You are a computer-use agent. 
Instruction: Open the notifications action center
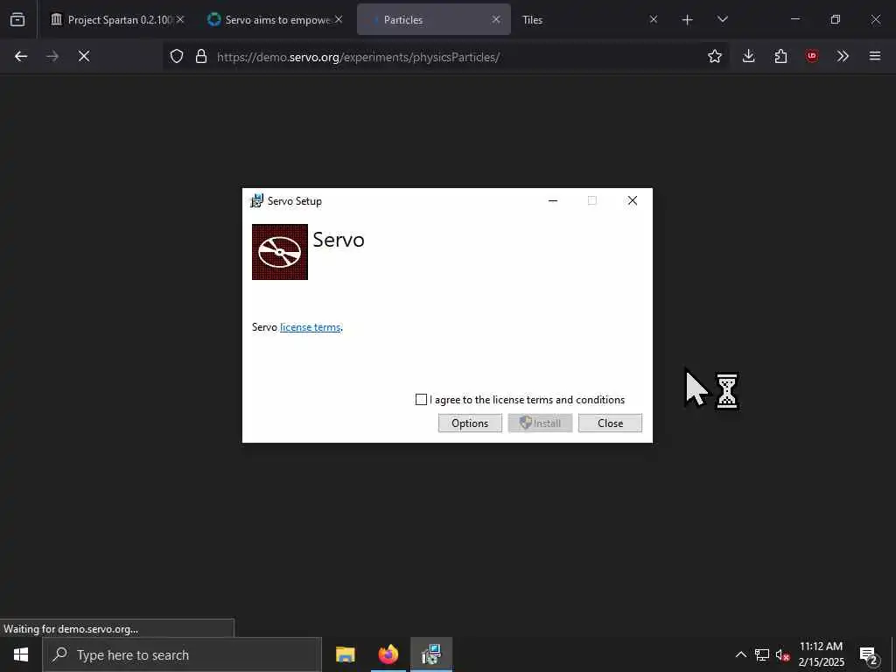click(869, 654)
